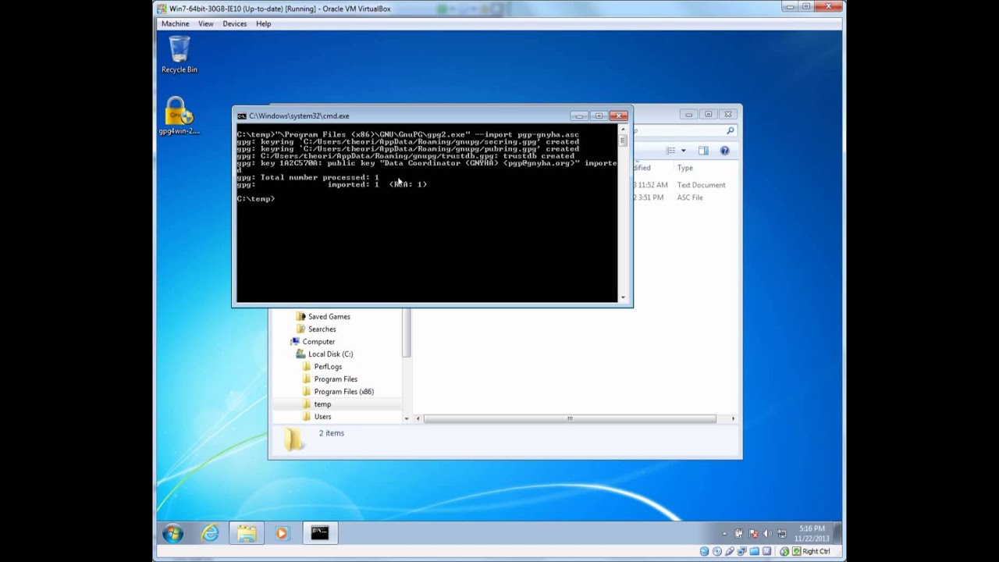This screenshot has width=999, height=562.
Task: Click horizontal scrollbar right arrow
Action: pos(732,419)
